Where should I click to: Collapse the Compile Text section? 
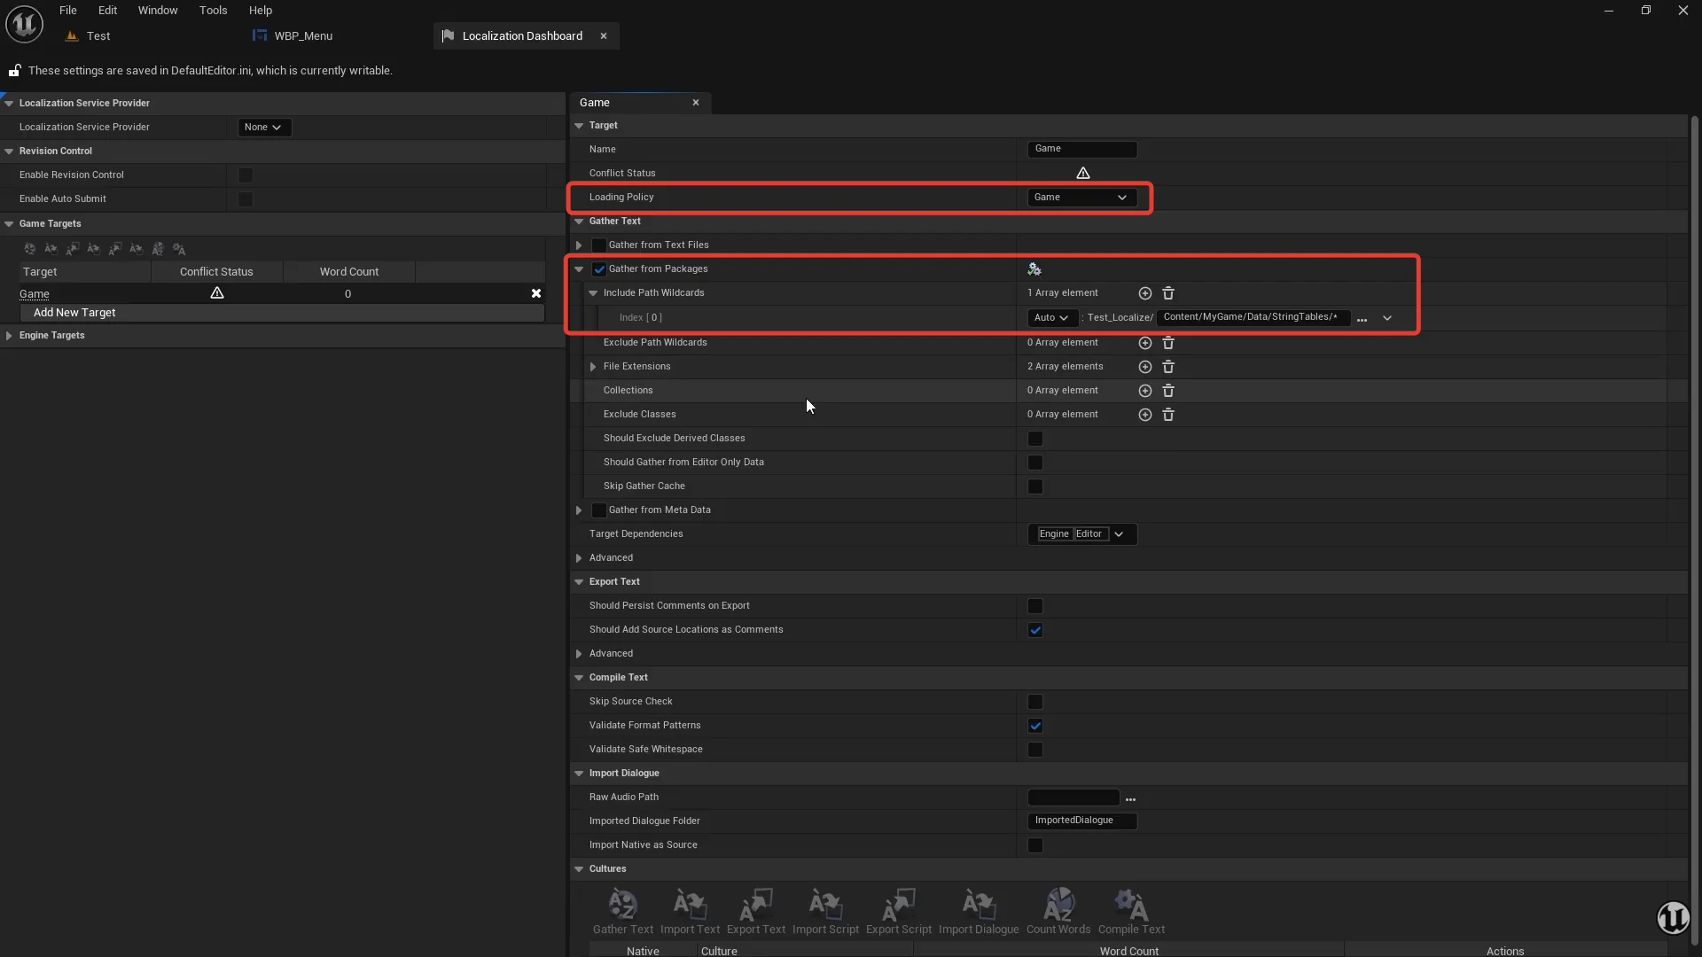point(579,678)
